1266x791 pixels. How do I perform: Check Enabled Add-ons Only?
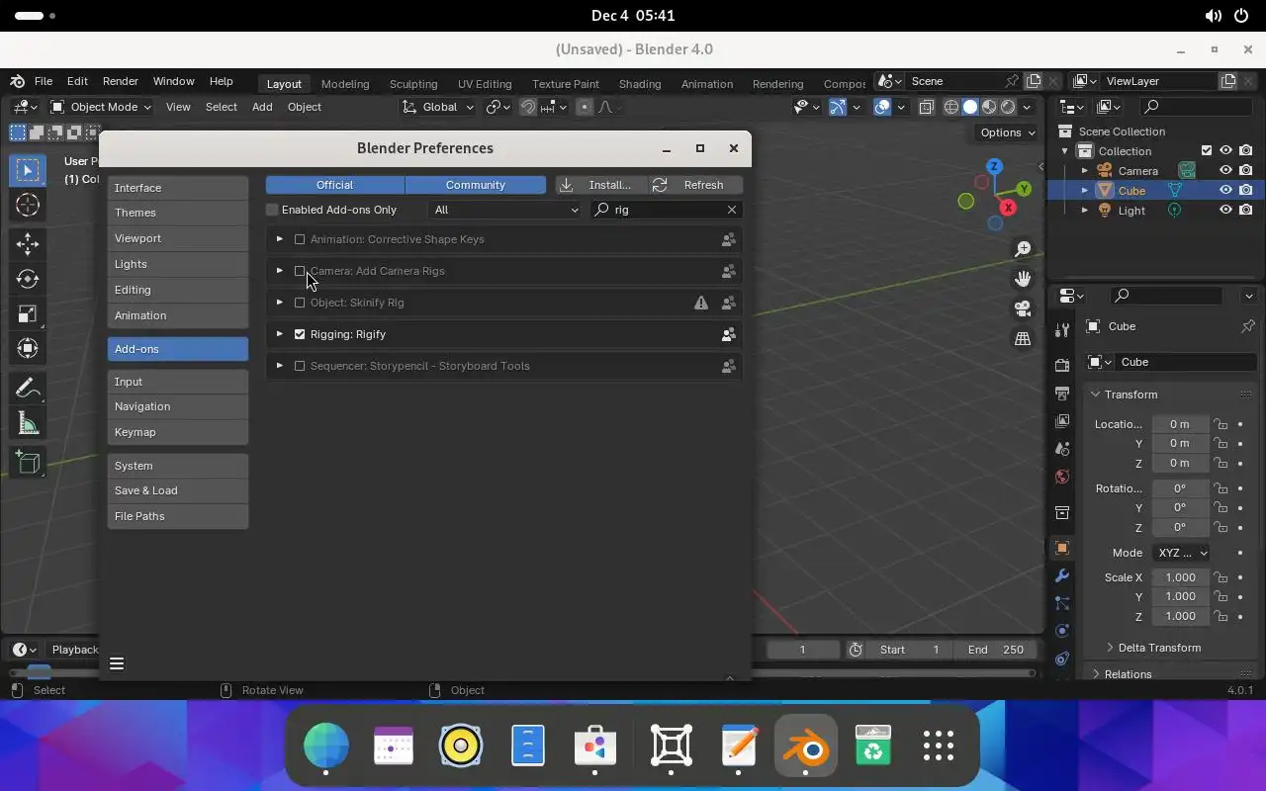tap(272, 210)
